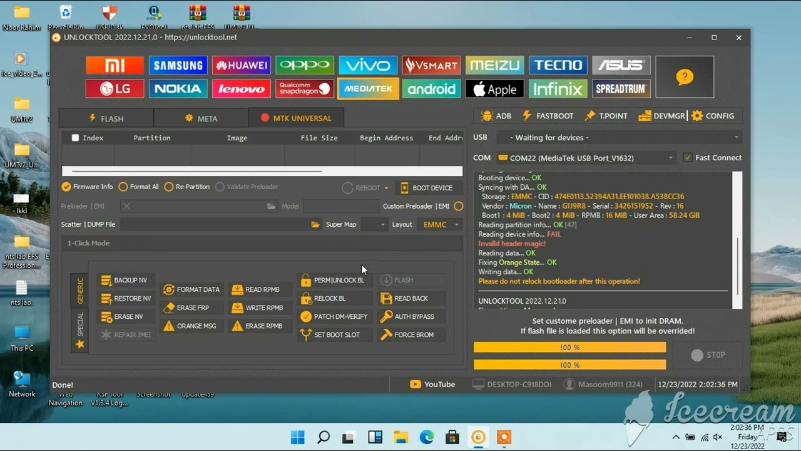Click the Scatter DUMP File input field

(x=215, y=224)
